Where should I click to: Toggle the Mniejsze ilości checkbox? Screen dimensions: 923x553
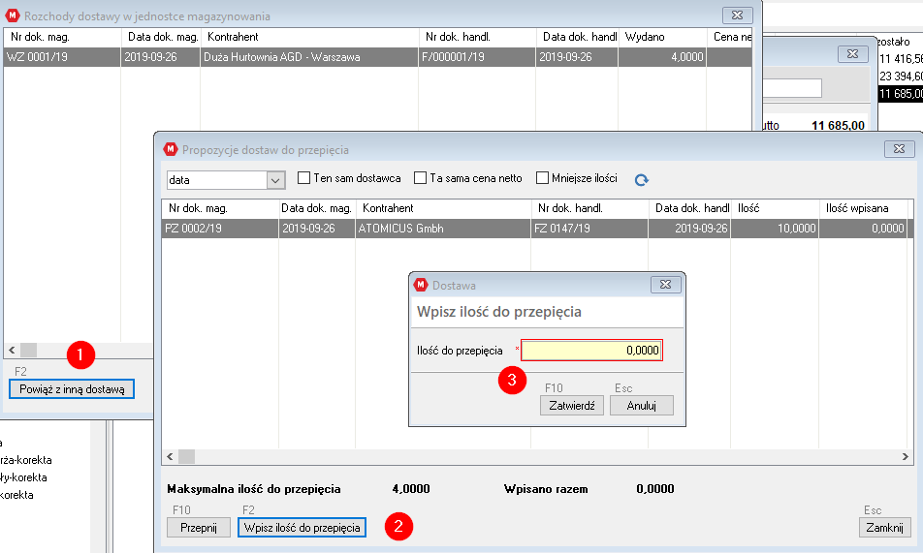(x=542, y=178)
